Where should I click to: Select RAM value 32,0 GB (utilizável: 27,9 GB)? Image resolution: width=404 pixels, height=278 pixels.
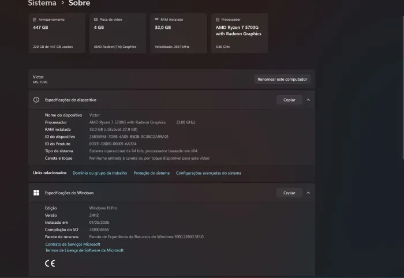tap(113, 129)
